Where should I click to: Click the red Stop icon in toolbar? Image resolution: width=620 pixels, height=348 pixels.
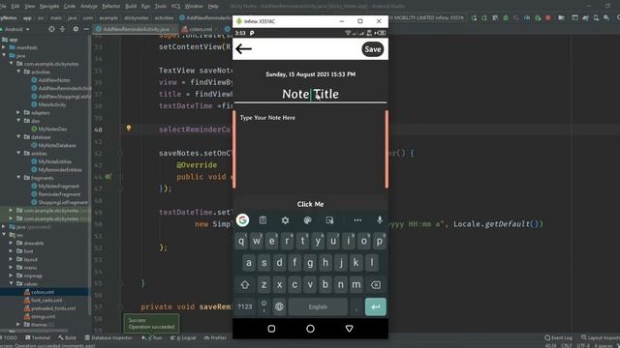tap(548, 17)
